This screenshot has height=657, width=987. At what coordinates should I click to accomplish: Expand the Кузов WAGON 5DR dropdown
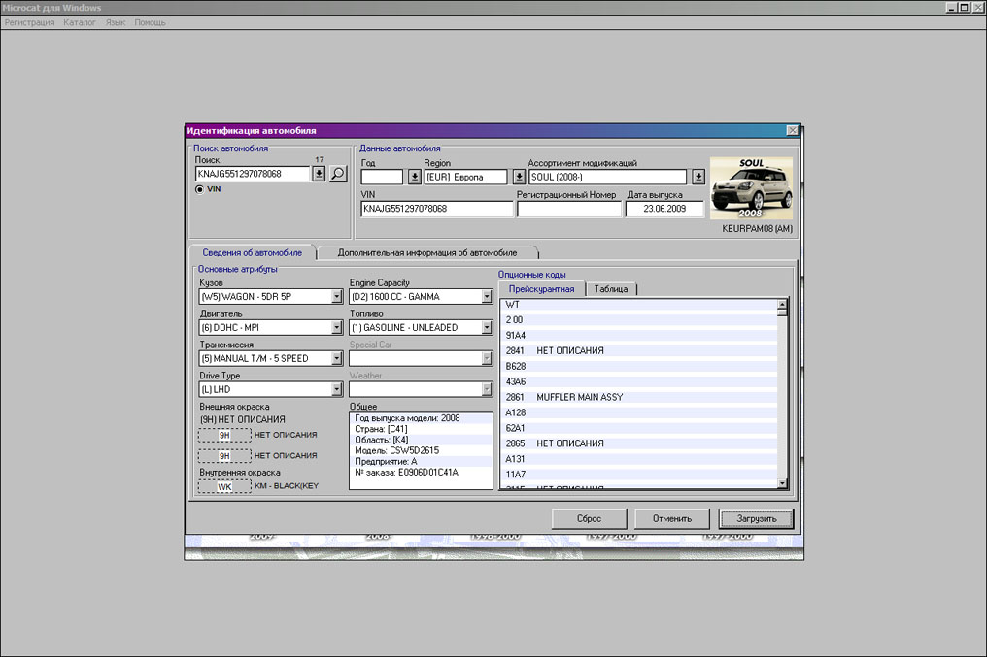[x=336, y=297]
